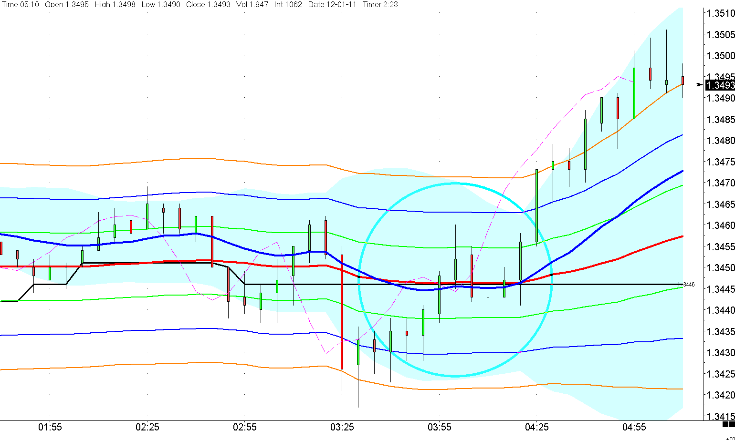Click the "Close 1.3493" header value
The height and width of the screenshot is (440, 735).
[208, 4]
